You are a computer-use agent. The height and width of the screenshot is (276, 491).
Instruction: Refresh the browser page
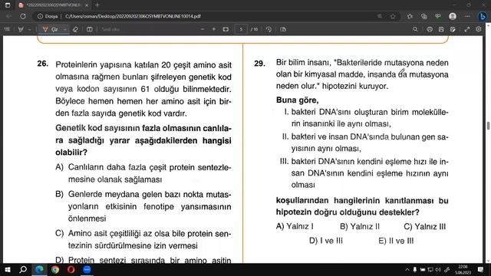tap(23, 16)
